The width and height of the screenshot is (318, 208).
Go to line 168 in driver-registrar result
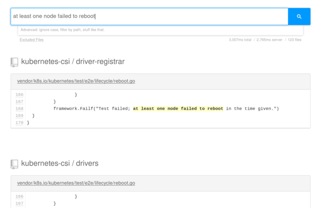click(20, 108)
